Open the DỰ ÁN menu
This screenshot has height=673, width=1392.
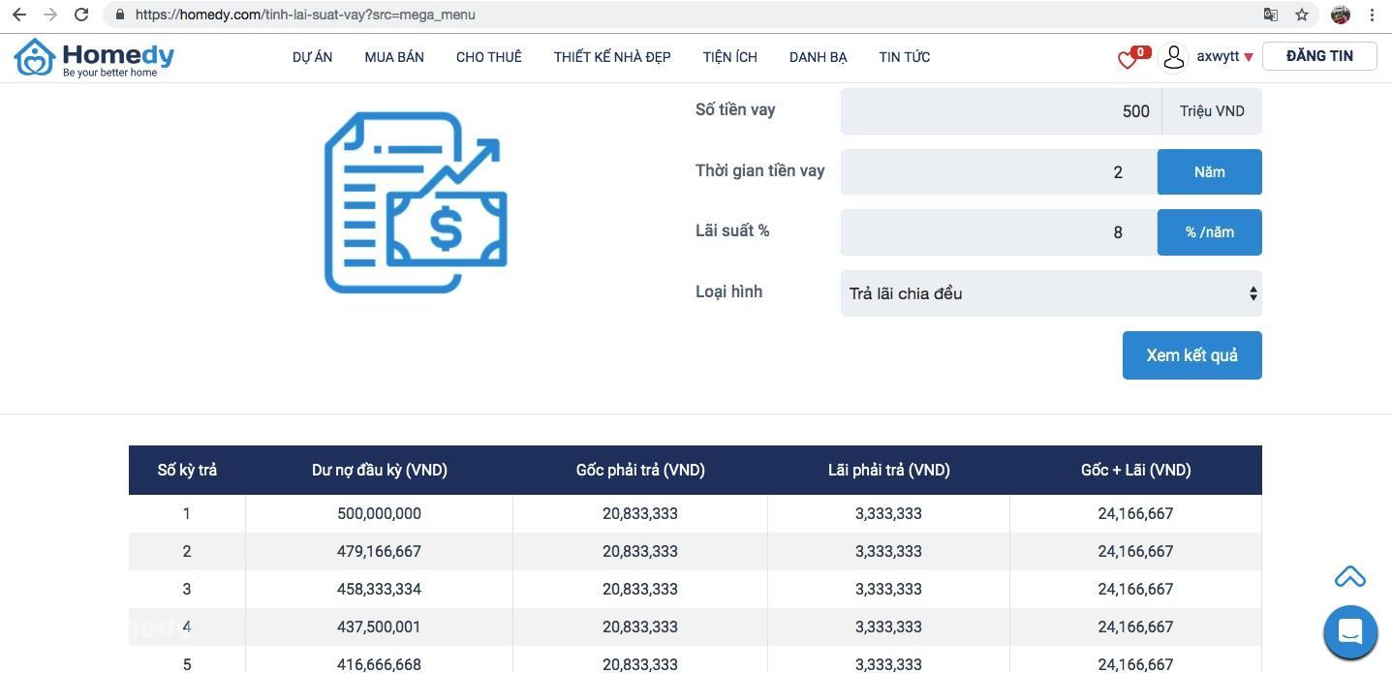click(x=312, y=57)
